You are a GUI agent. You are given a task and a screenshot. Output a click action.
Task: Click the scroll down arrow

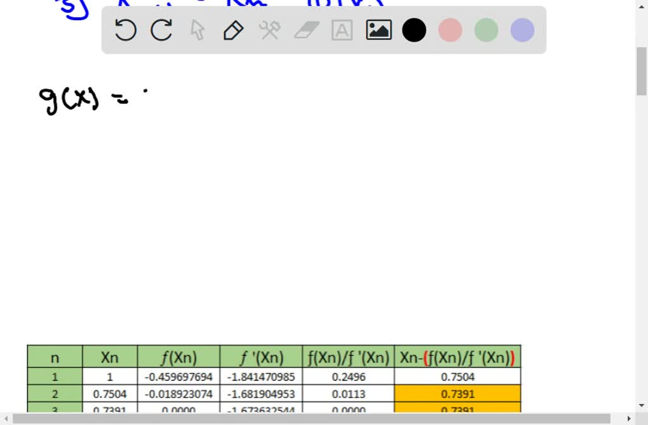(x=642, y=405)
